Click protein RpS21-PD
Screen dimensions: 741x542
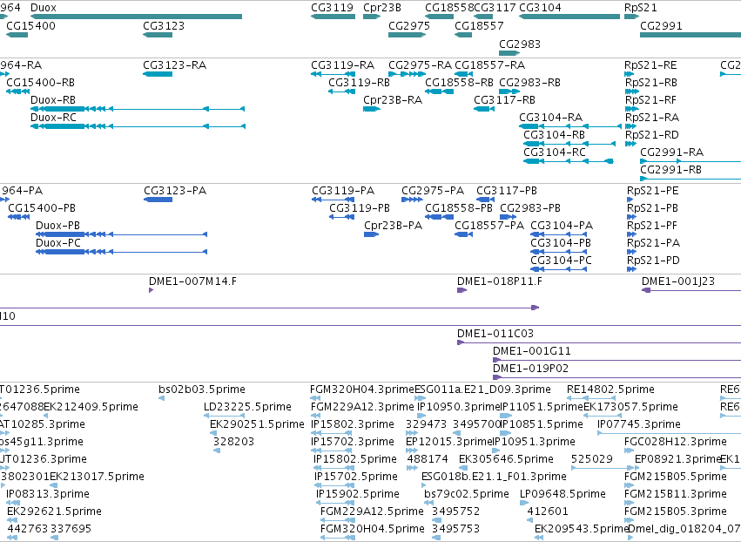pos(653,261)
